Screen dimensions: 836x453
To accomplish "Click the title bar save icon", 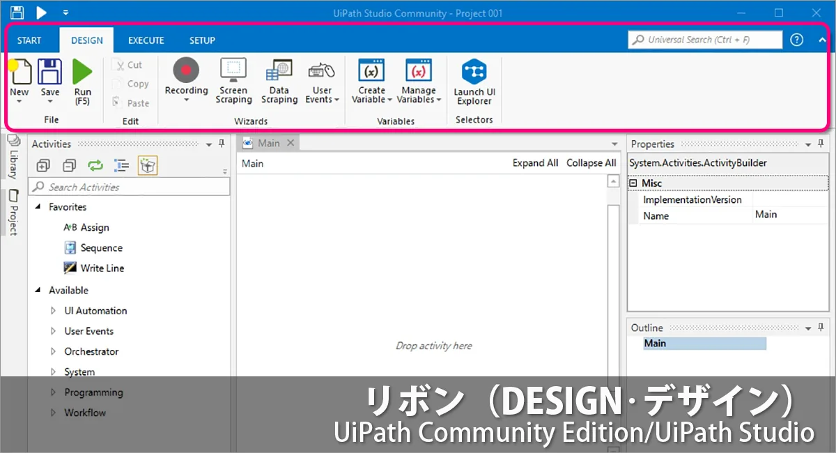I will (17, 13).
